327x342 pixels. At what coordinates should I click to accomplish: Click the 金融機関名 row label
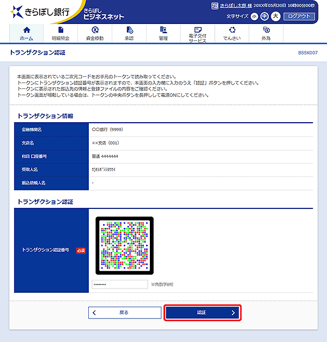[x=32, y=130]
